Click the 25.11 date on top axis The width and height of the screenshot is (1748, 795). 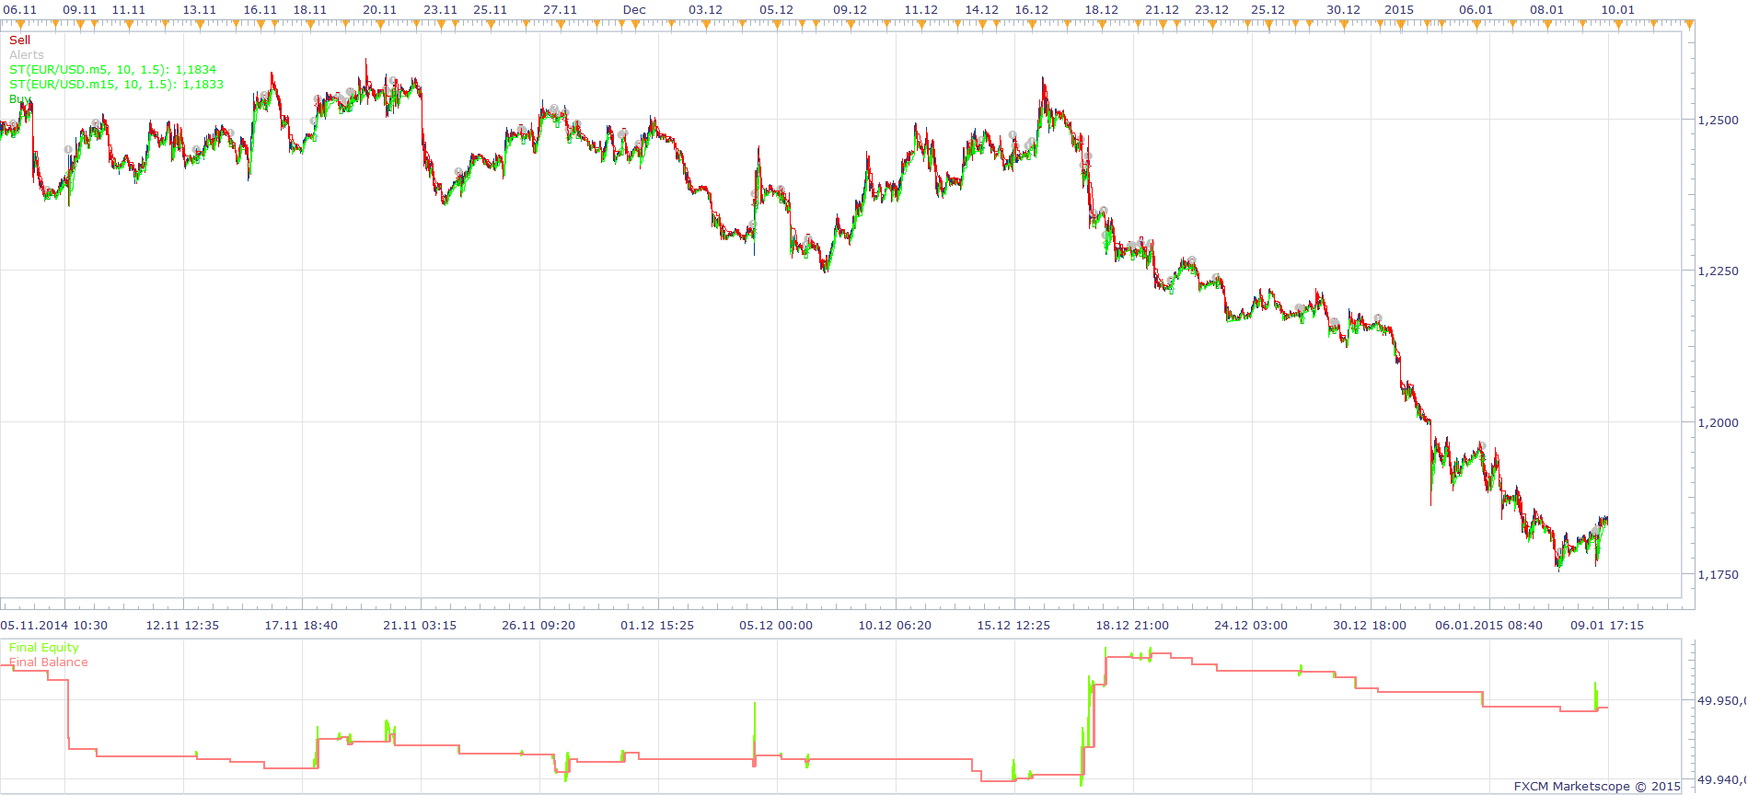click(490, 10)
